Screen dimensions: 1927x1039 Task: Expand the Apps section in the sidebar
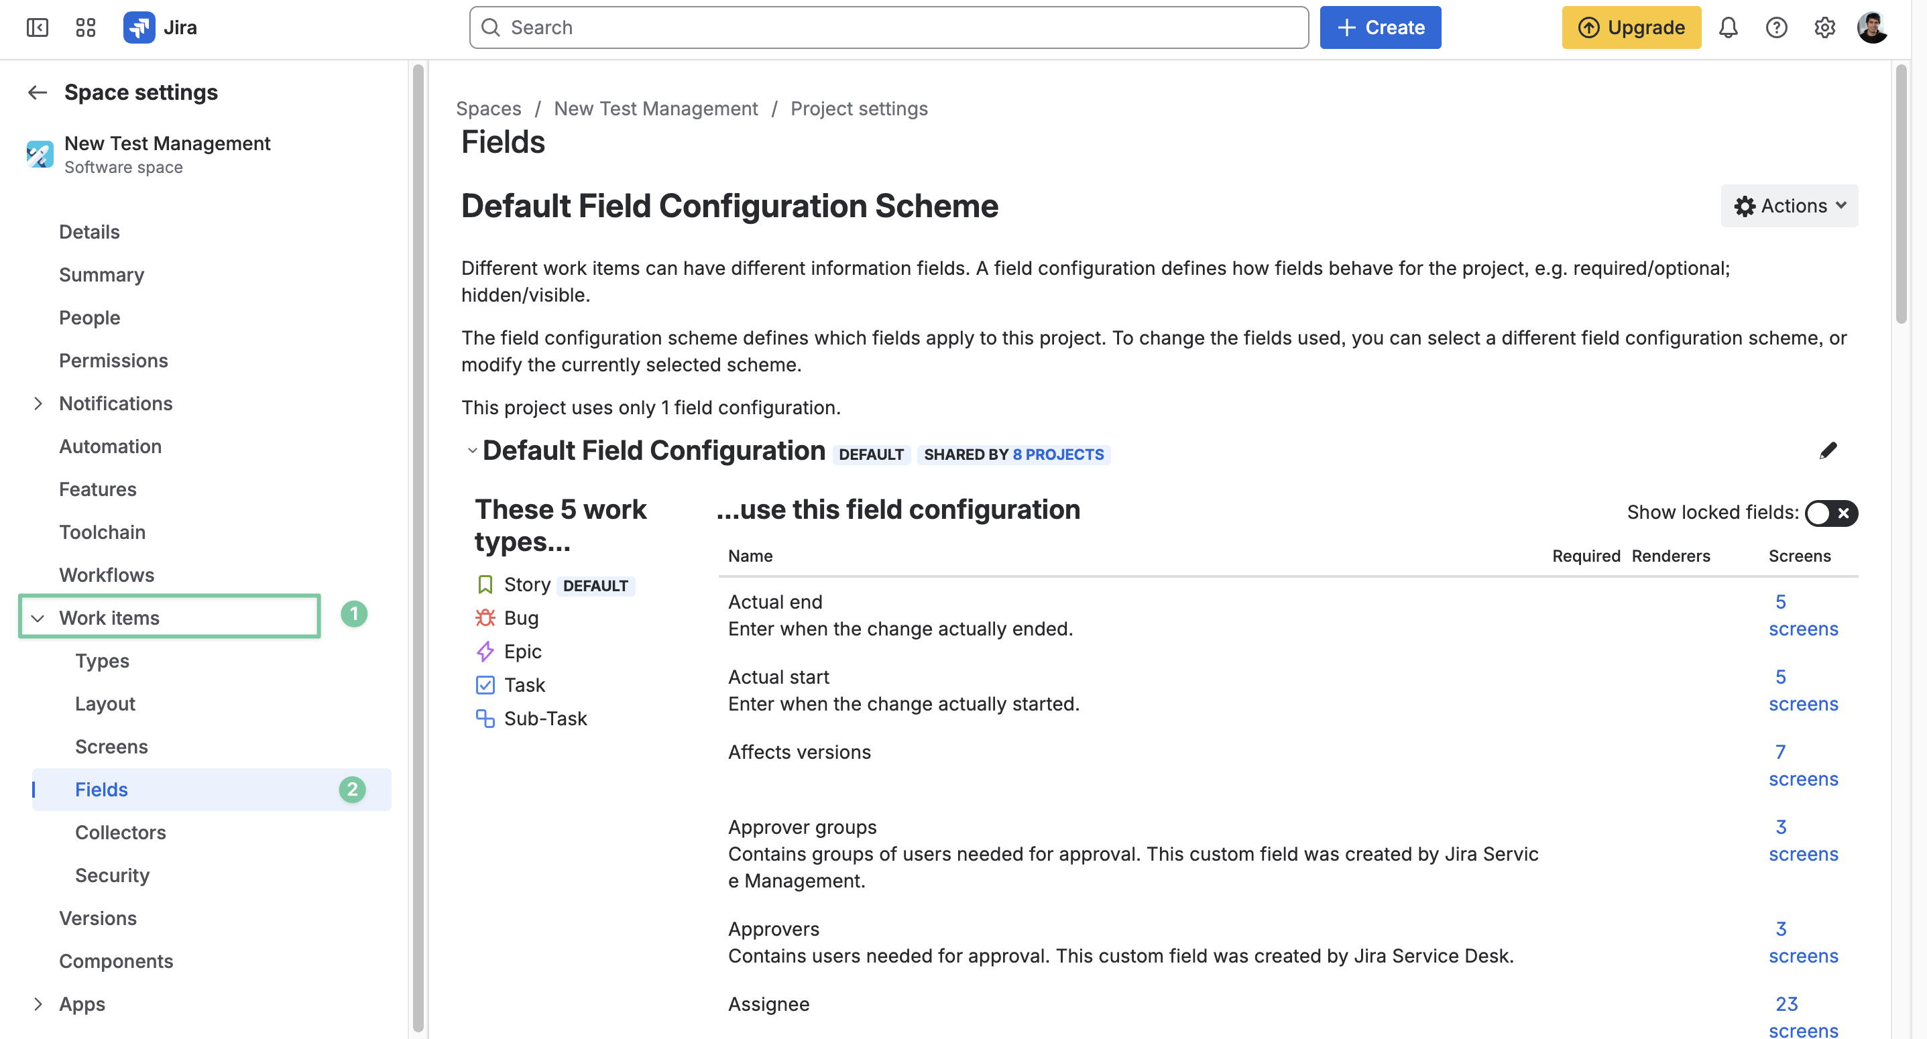coord(38,1005)
